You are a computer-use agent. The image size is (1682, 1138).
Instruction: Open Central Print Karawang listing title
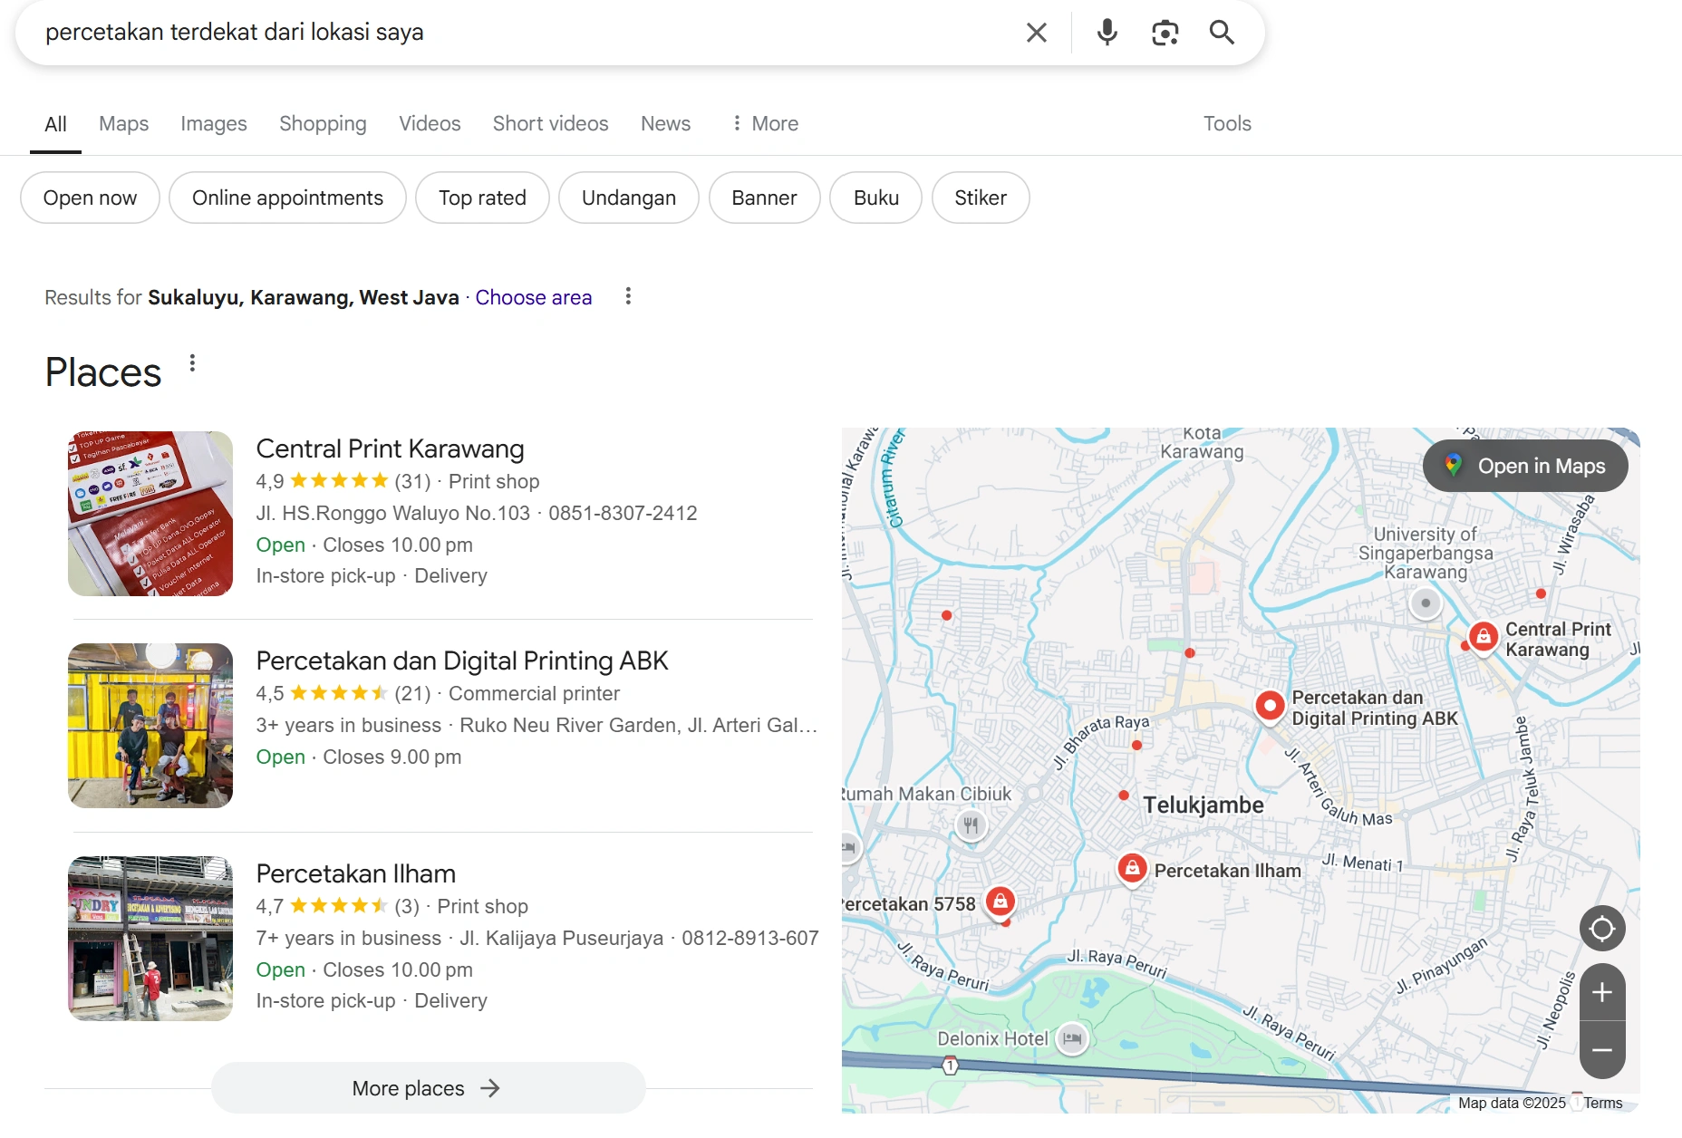(x=390, y=448)
